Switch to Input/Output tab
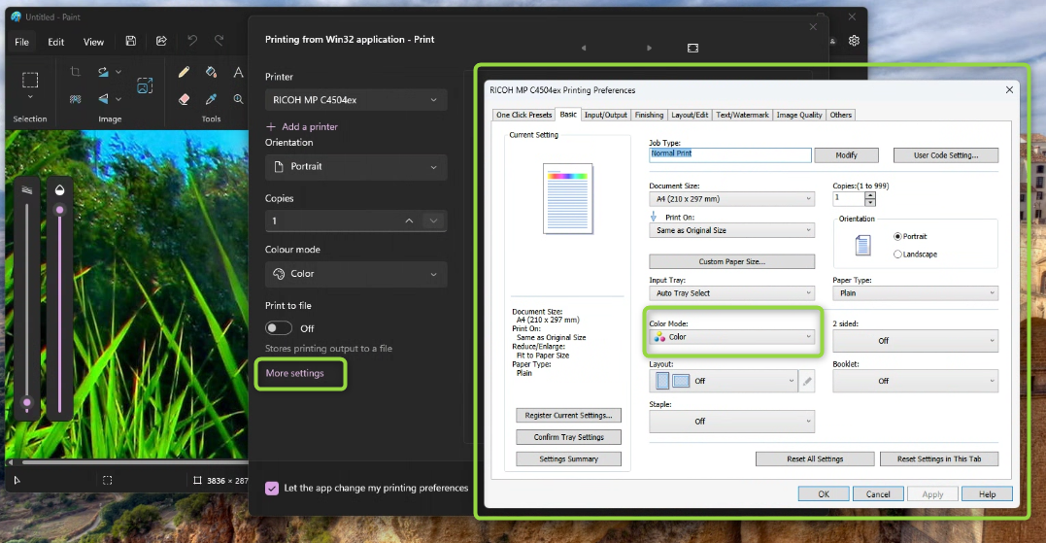Screen dimensions: 1046x543 [x=606, y=115]
